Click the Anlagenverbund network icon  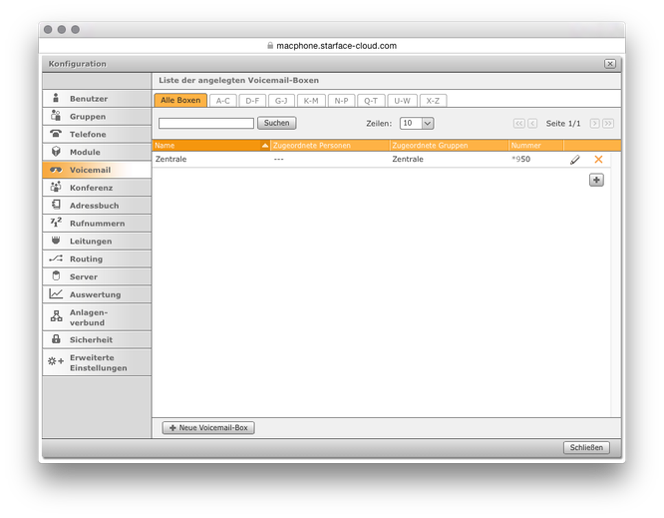tap(56, 316)
